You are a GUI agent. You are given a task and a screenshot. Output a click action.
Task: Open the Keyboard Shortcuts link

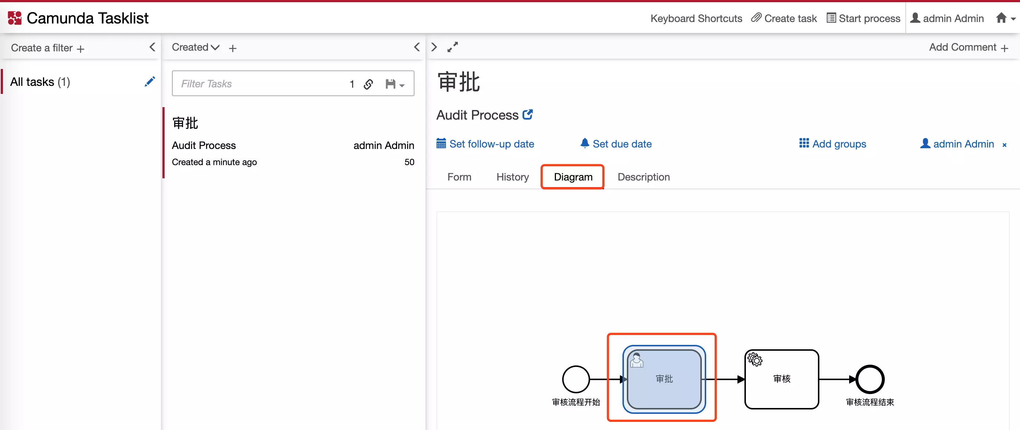coord(696,18)
